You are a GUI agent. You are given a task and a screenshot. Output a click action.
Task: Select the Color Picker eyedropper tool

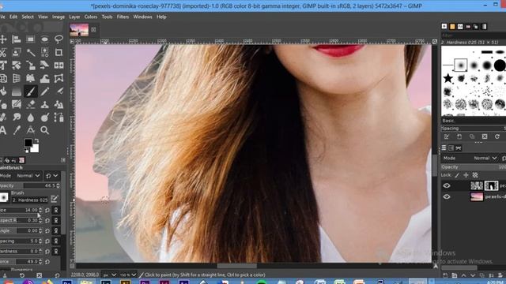click(x=17, y=130)
